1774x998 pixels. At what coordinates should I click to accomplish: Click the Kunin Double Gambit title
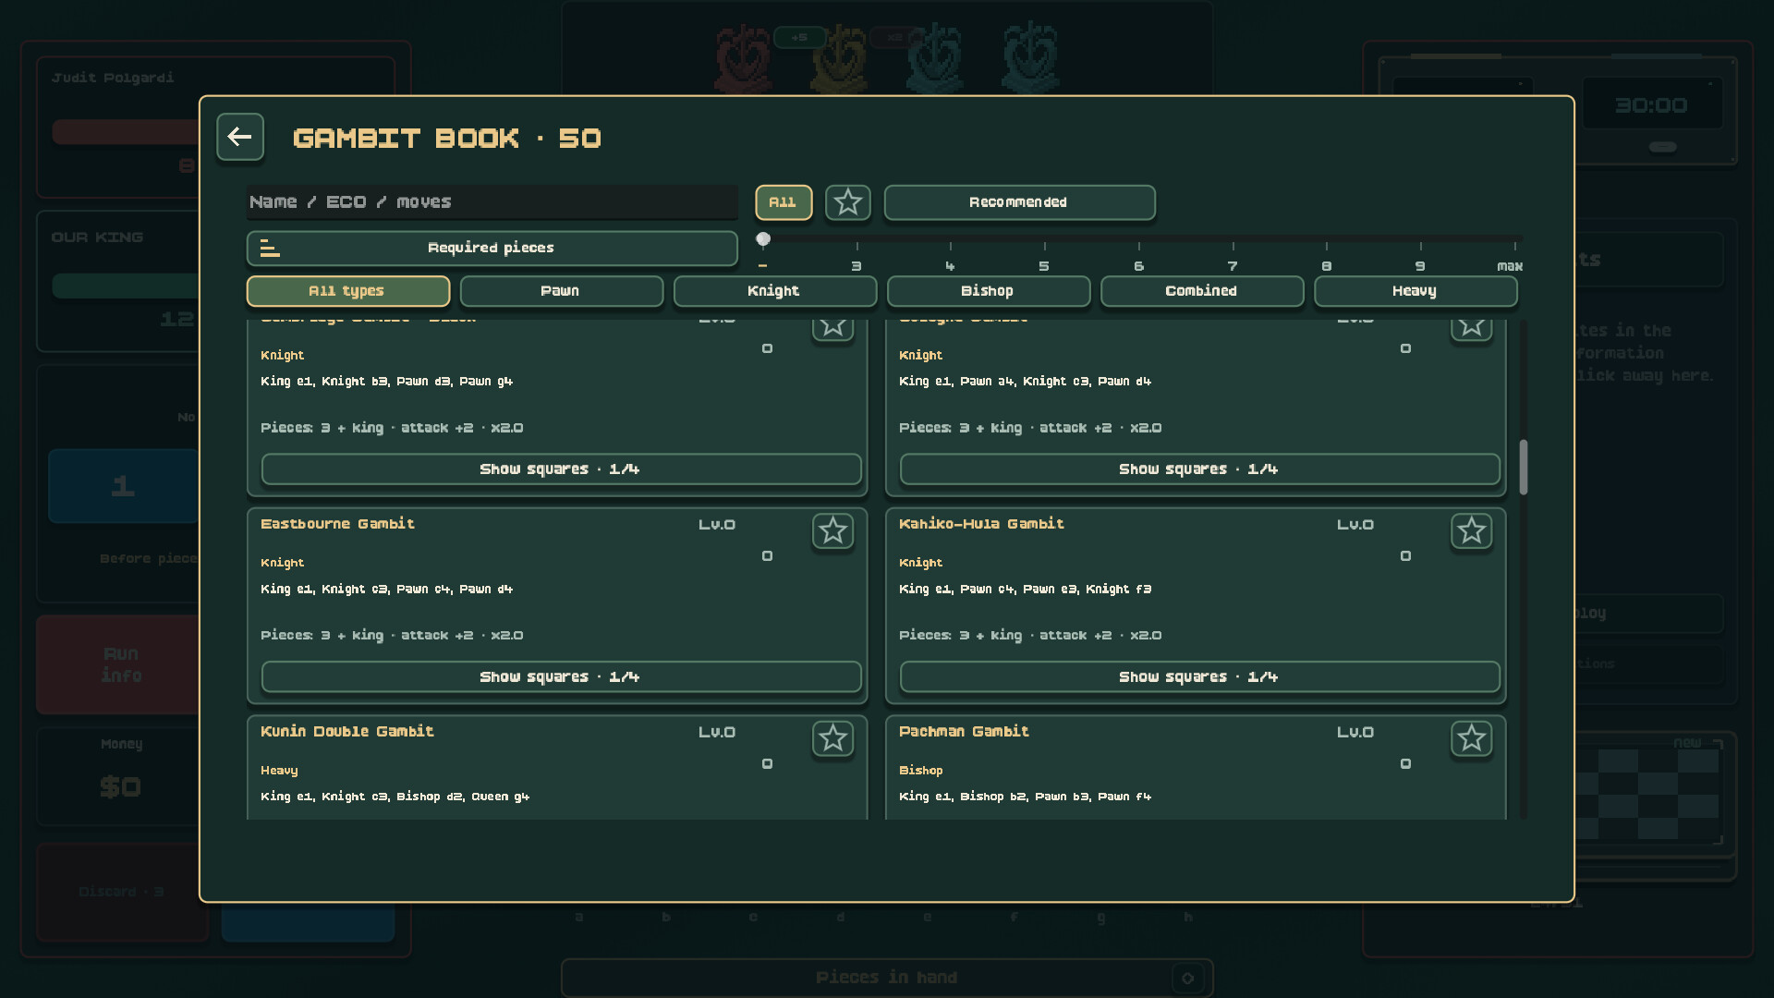(346, 732)
